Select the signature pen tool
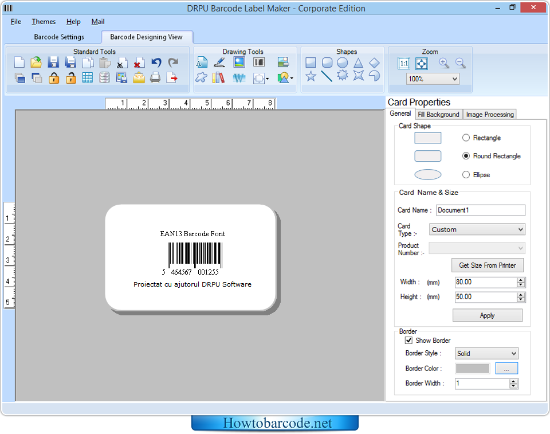 pyautogui.click(x=219, y=62)
